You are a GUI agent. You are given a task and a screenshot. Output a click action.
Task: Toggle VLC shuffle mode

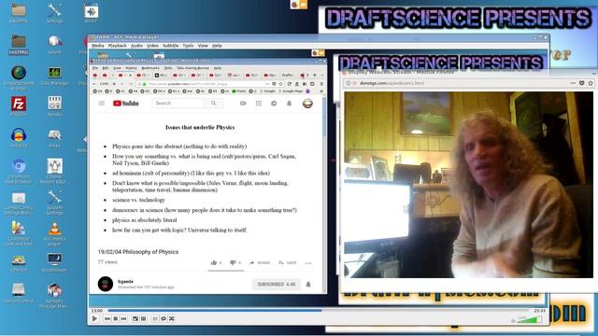pos(172,318)
